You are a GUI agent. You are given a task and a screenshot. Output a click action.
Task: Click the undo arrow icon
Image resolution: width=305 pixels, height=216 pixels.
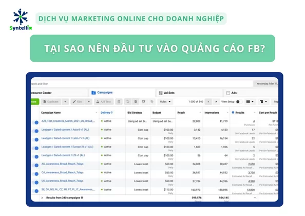[x=128, y=102]
